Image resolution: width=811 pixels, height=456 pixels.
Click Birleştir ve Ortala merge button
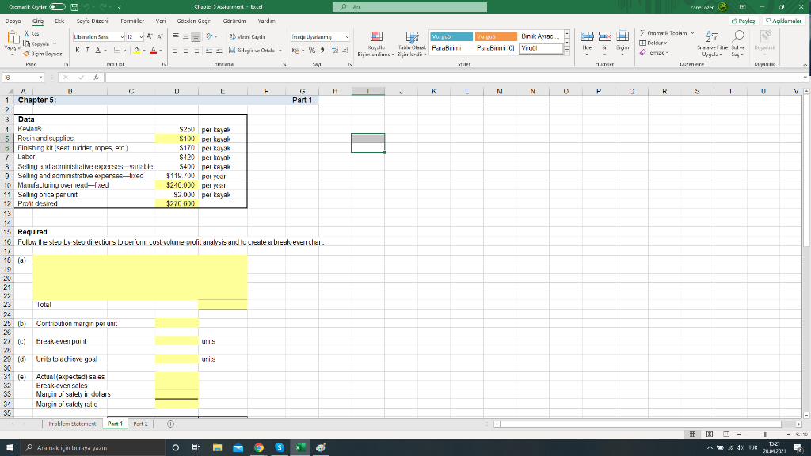[252, 51]
